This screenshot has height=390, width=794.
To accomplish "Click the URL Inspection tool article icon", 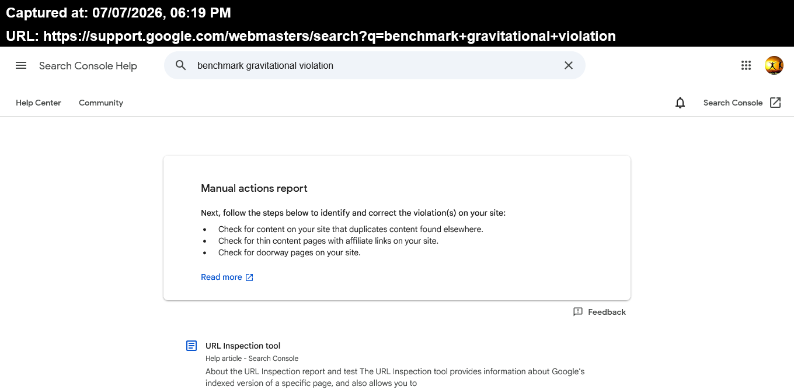I will [191, 346].
